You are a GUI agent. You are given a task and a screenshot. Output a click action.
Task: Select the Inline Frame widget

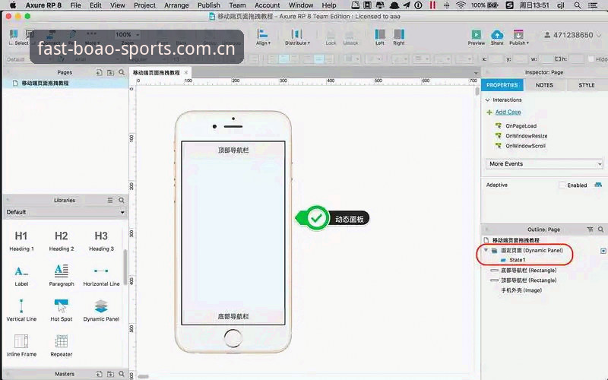21,345
